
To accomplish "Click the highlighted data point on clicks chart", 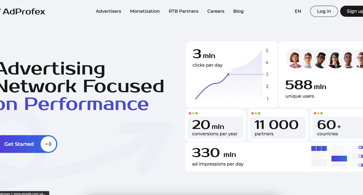I will pos(228,74).
